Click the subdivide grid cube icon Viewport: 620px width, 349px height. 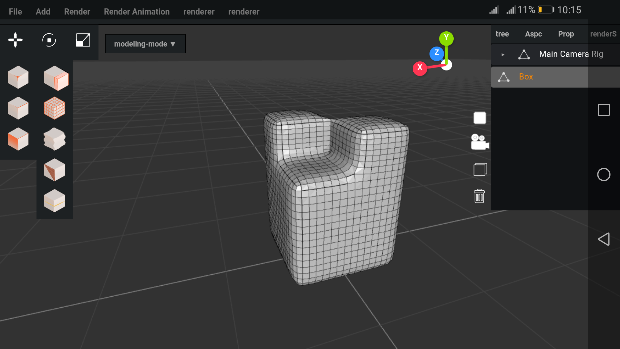point(54,108)
